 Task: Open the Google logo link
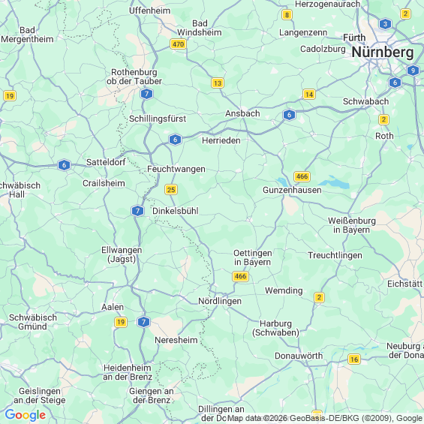click(x=26, y=415)
